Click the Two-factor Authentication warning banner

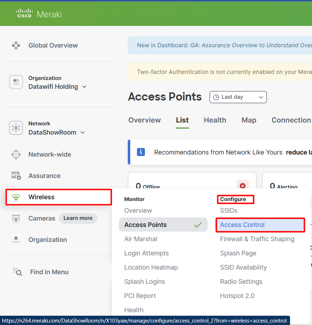[x=220, y=72]
